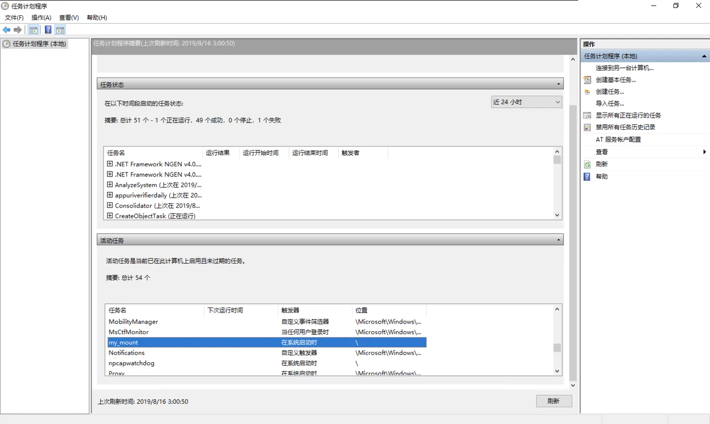710x424 pixels.
Task: Click AT 服务帐户配置 action
Action: [x=618, y=139]
